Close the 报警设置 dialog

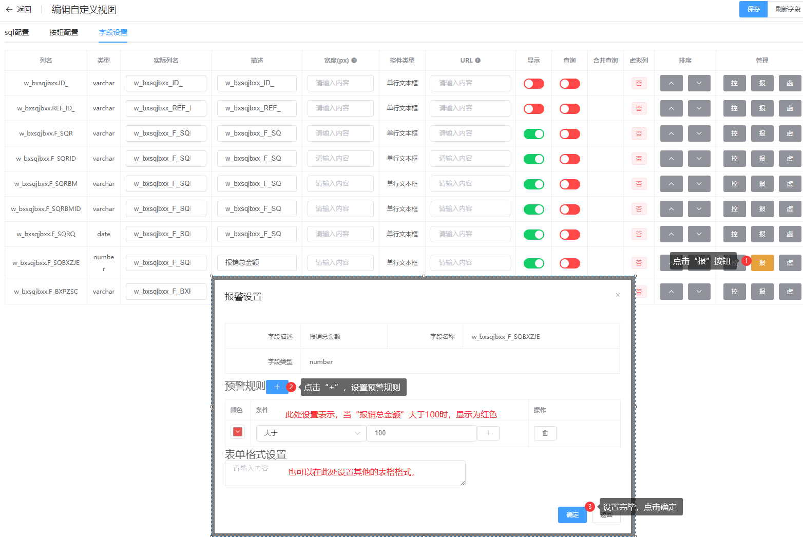pyautogui.click(x=618, y=295)
